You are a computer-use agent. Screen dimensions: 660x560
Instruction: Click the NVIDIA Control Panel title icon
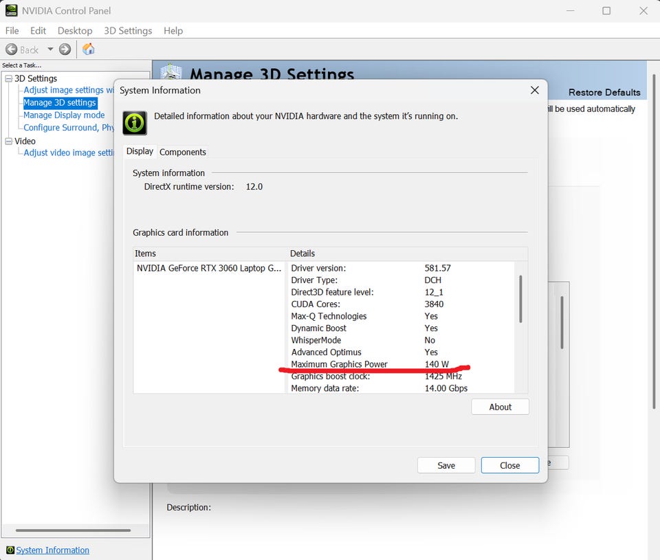(11, 10)
